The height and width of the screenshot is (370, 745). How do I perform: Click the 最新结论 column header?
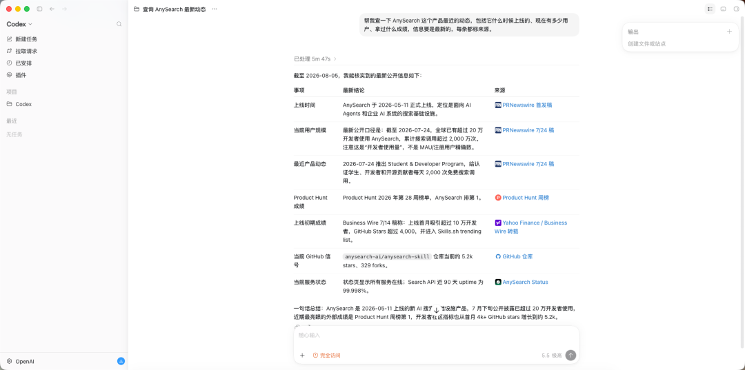pos(353,90)
